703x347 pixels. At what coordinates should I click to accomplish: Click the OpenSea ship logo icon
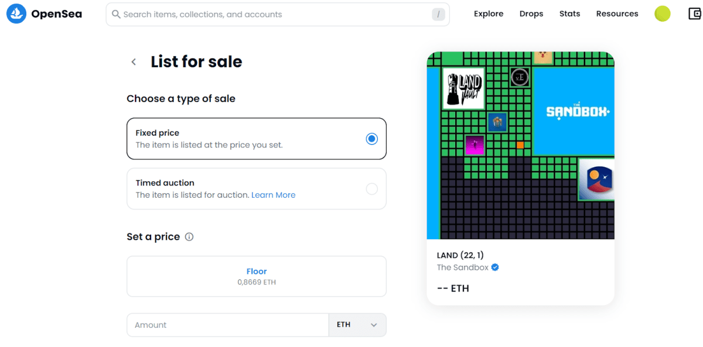16,14
